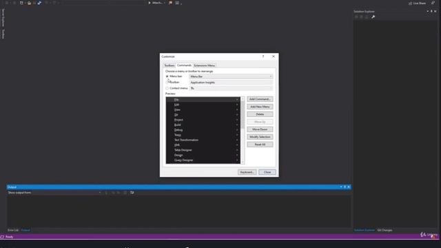441x248 pixels.
Task: Open the Modify Selection menu button
Action: tap(260, 137)
